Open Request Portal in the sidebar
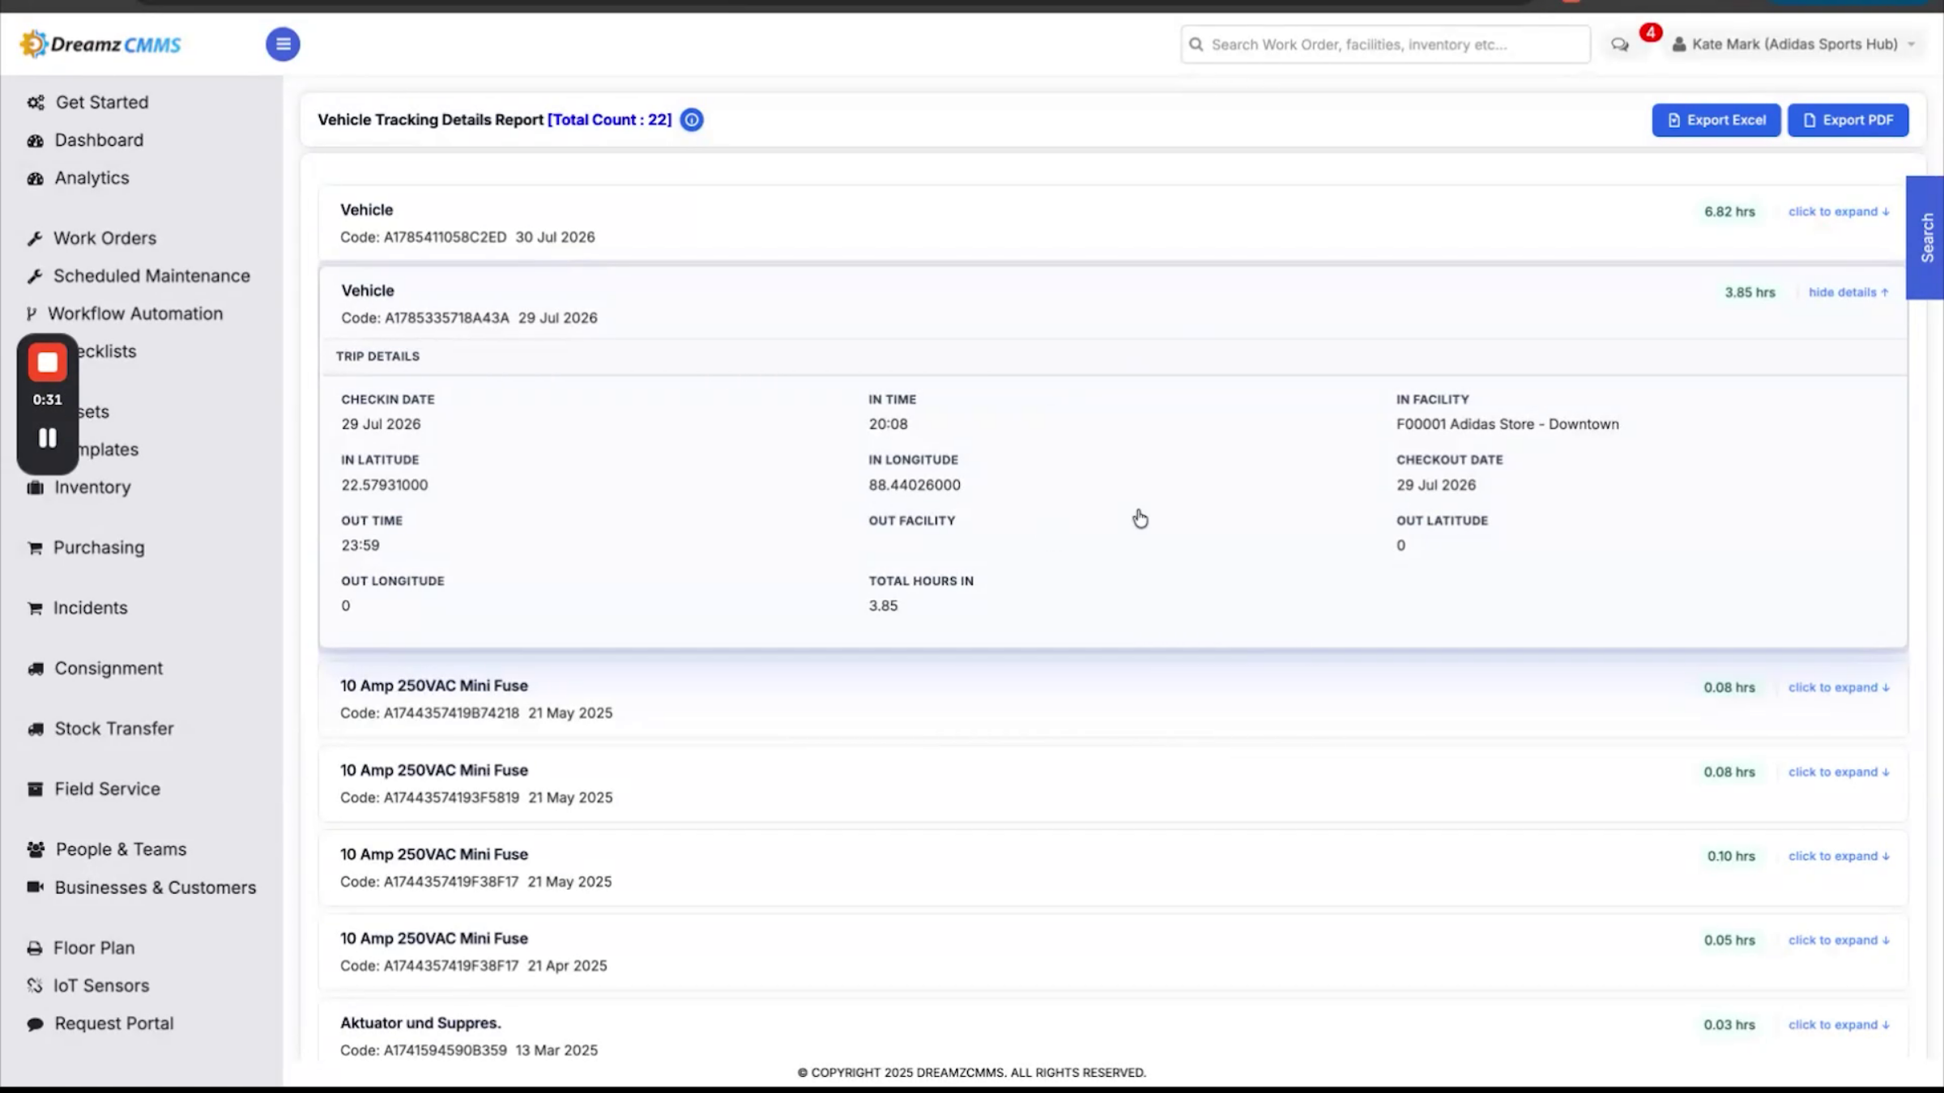Screen dimensions: 1944x1093 tap(114, 1024)
